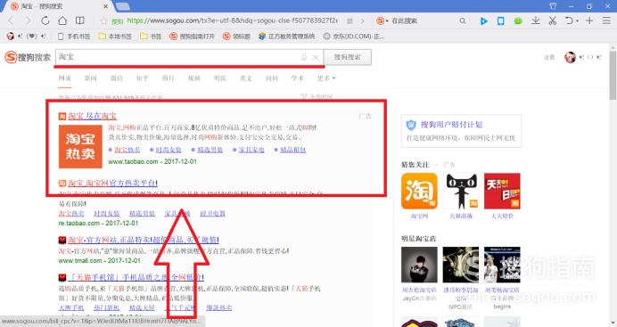Bookmark this page with the star icon
This screenshot has height=327, width=617.
tap(103, 21)
